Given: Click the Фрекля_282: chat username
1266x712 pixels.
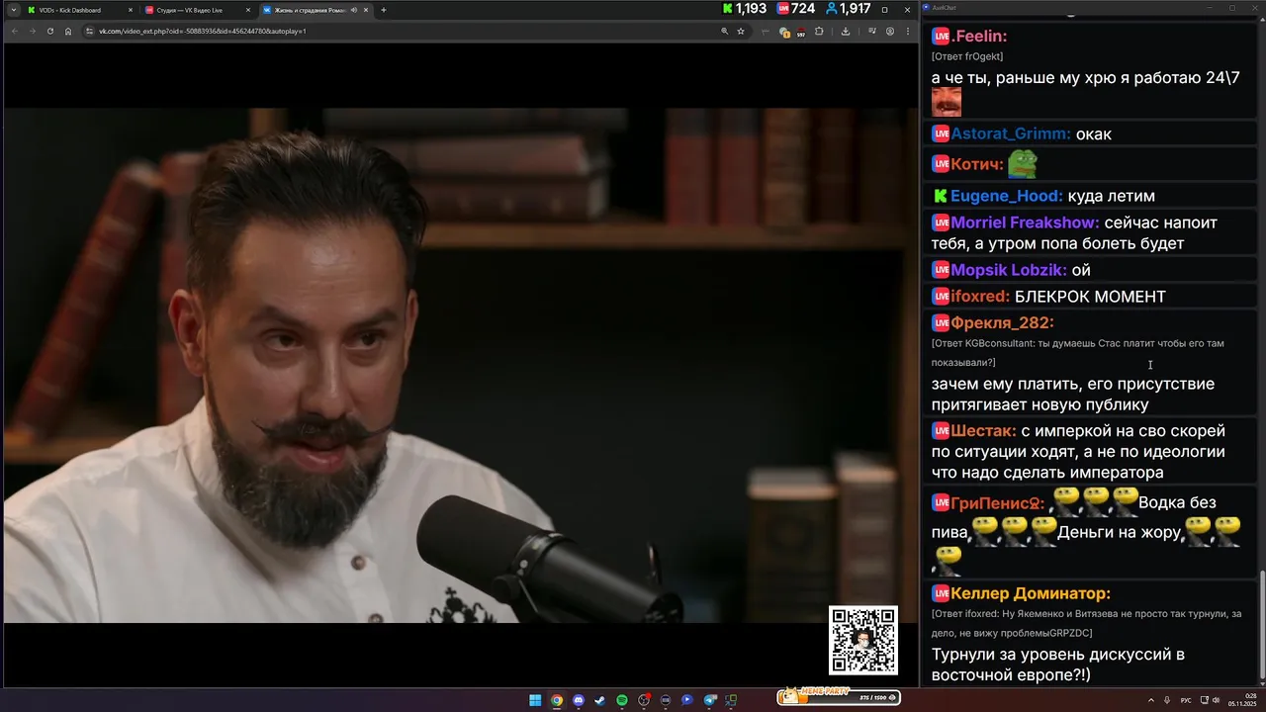Looking at the screenshot, I should point(1002,323).
